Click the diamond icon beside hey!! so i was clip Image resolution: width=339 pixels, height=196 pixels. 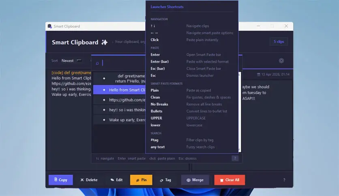coord(104,110)
